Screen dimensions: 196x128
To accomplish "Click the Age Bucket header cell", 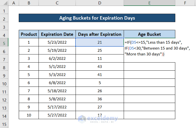I will click(150, 34).
